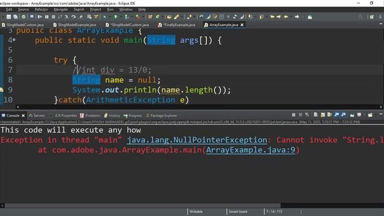Click the console Terminate square icon

[x=293, y=115]
